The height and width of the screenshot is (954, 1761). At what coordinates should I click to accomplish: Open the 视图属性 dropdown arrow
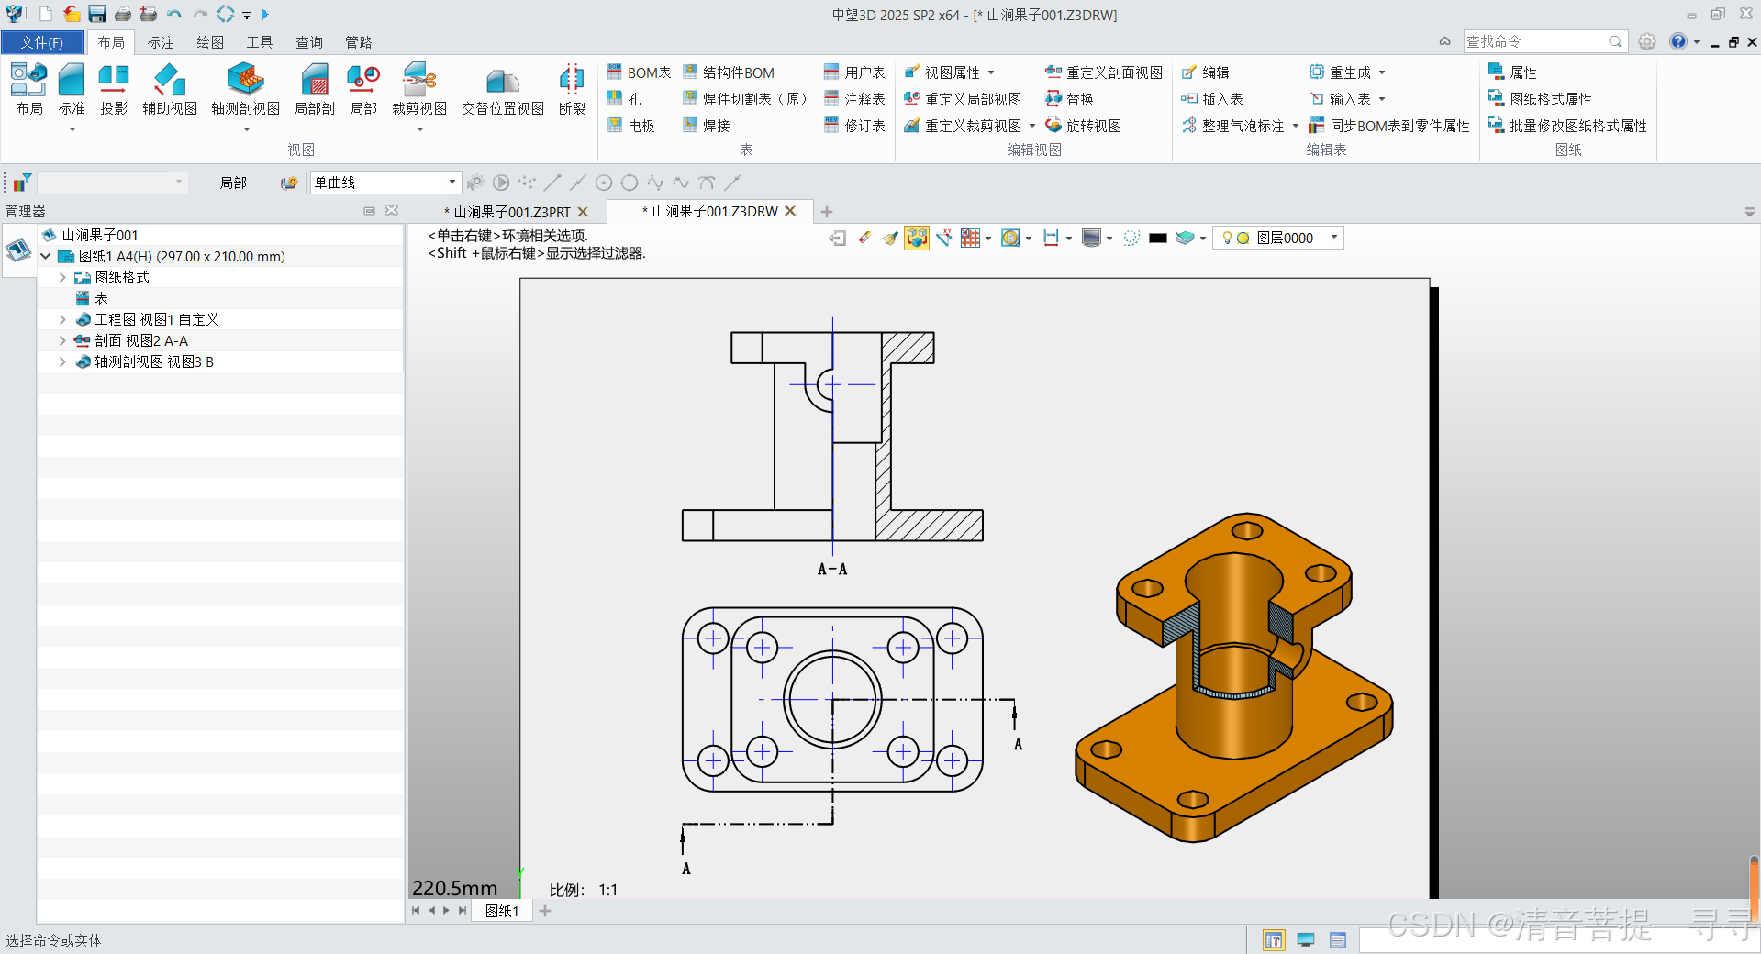(991, 72)
